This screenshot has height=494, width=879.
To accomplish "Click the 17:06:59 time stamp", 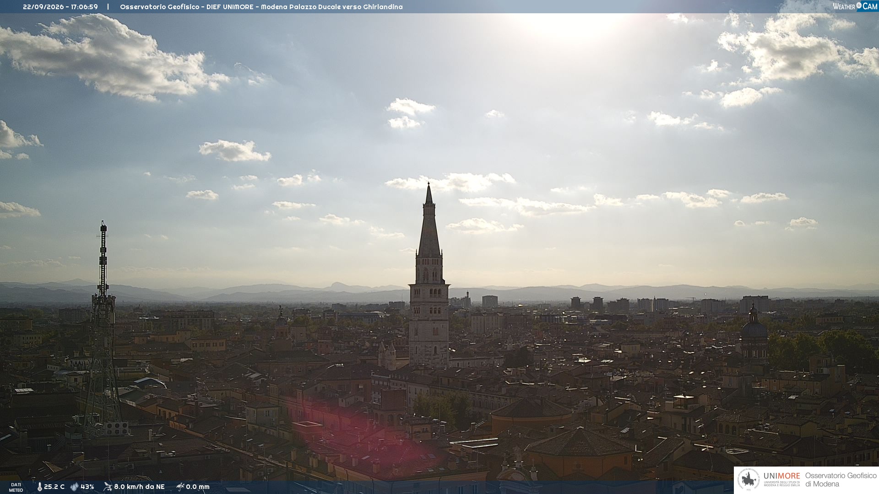I will pyautogui.click(x=84, y=7).
